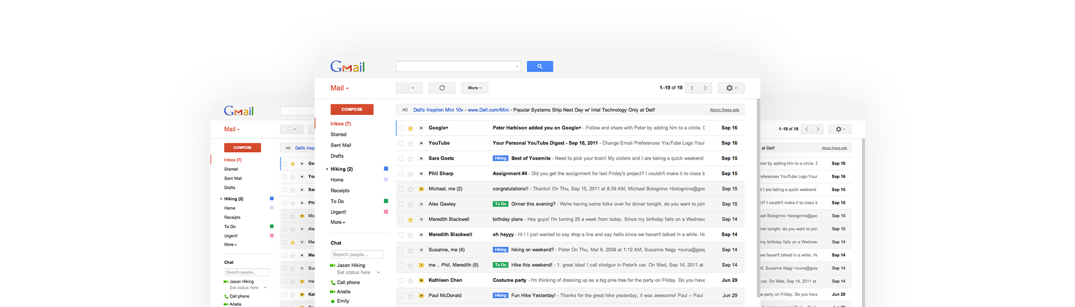Click the Gmail logo in left background window
Image resolution: width=1075 pixels, height=307 pixels.
point(239,111)
